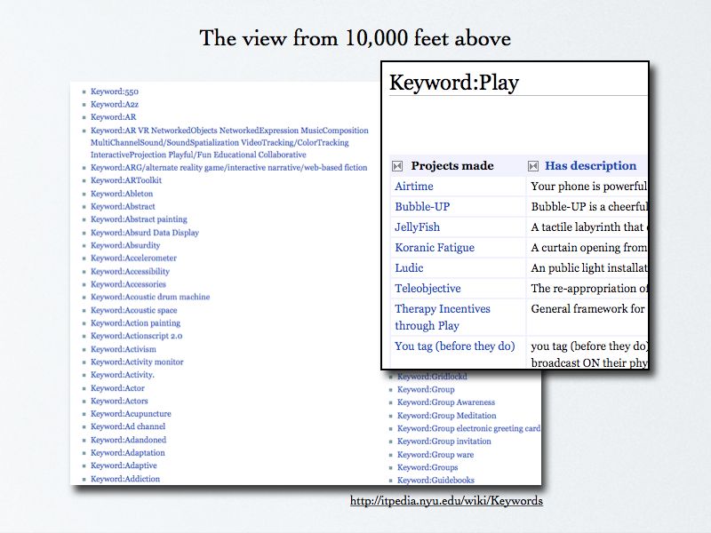This screenshot has height=533, width=711.
Task: Click the Keyword:Acupuncture link
Action: tap(131, 414)
